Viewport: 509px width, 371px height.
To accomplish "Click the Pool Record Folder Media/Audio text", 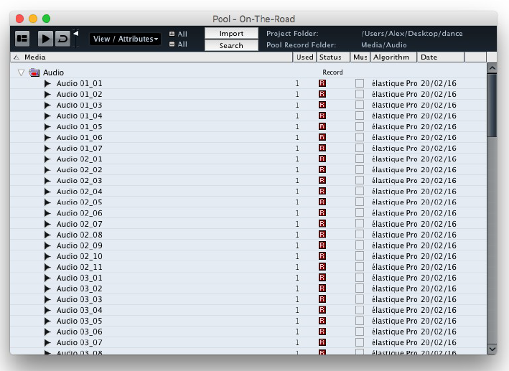I will [x=383, y=44].
